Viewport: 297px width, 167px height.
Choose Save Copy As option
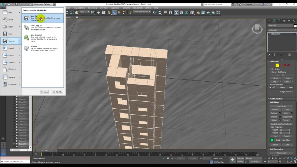tap(43, 27)
